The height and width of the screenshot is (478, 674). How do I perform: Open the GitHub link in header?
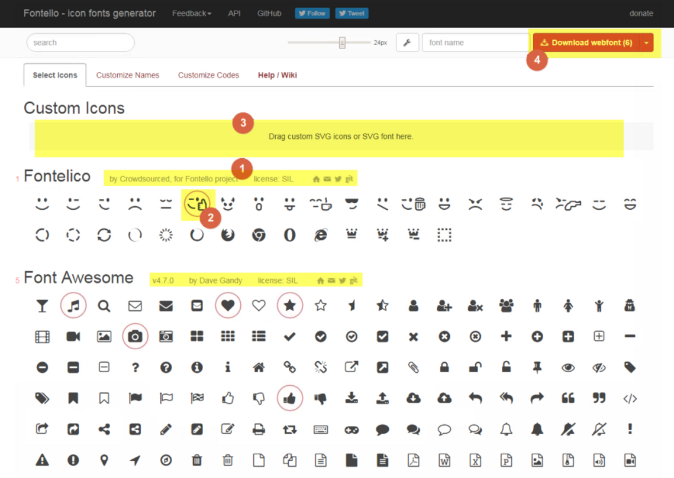pyautogui.click(x=269, y=13)
